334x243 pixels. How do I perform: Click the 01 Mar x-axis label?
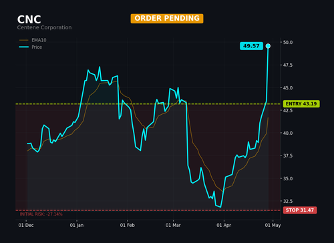[173, 225]
